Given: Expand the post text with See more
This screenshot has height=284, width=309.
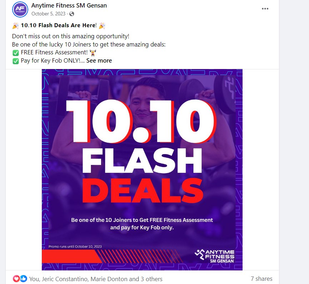Looking at the screenshot, I should pos(99,60).
